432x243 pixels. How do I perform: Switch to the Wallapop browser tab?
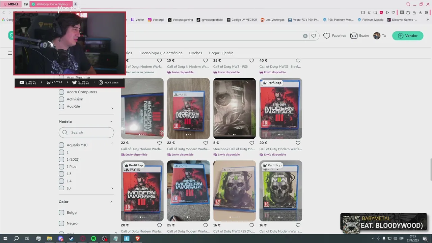(x=51, y=4)
